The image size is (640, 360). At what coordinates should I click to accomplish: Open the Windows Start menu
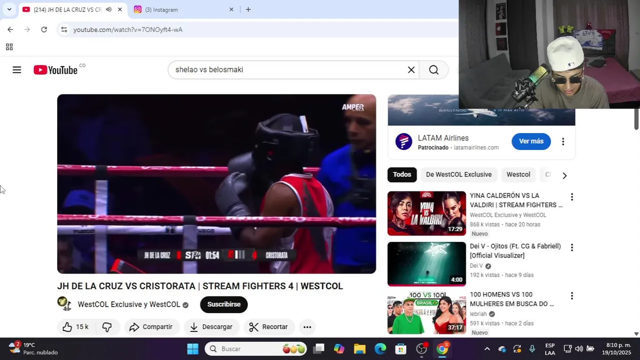[193, 349]
